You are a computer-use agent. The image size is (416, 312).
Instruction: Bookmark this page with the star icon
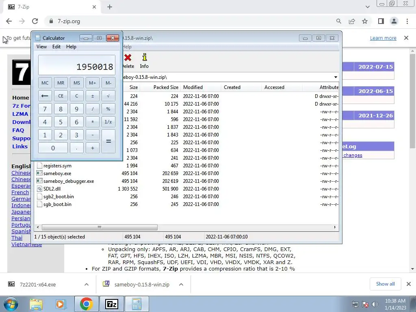[365, 21]
